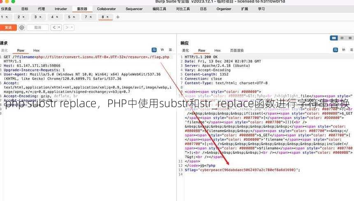Open the Proxy (代理) main tab
The width and height of the screenshot is (354, 201).
tap(41, 9)
